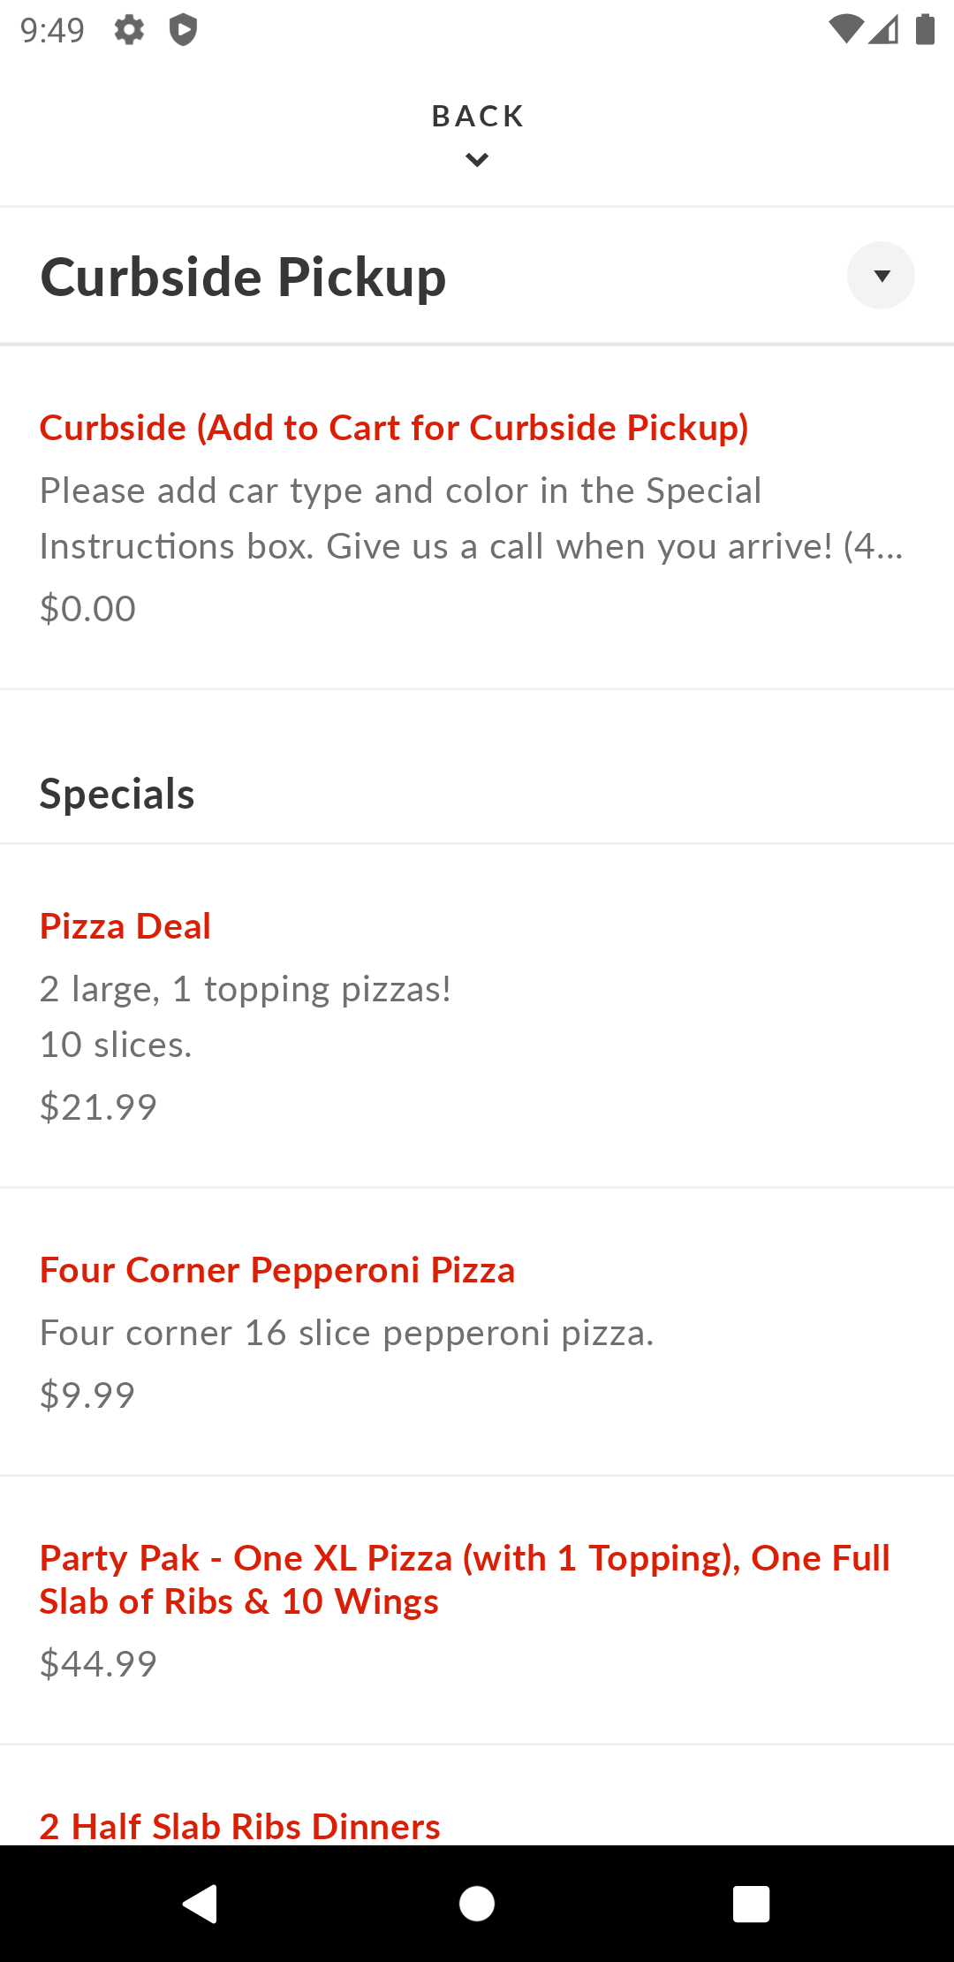Image resolution: width=954 pixels, height=1962 pixels.
Task: Tap the settings gear status icon
Action: point(129,30)
